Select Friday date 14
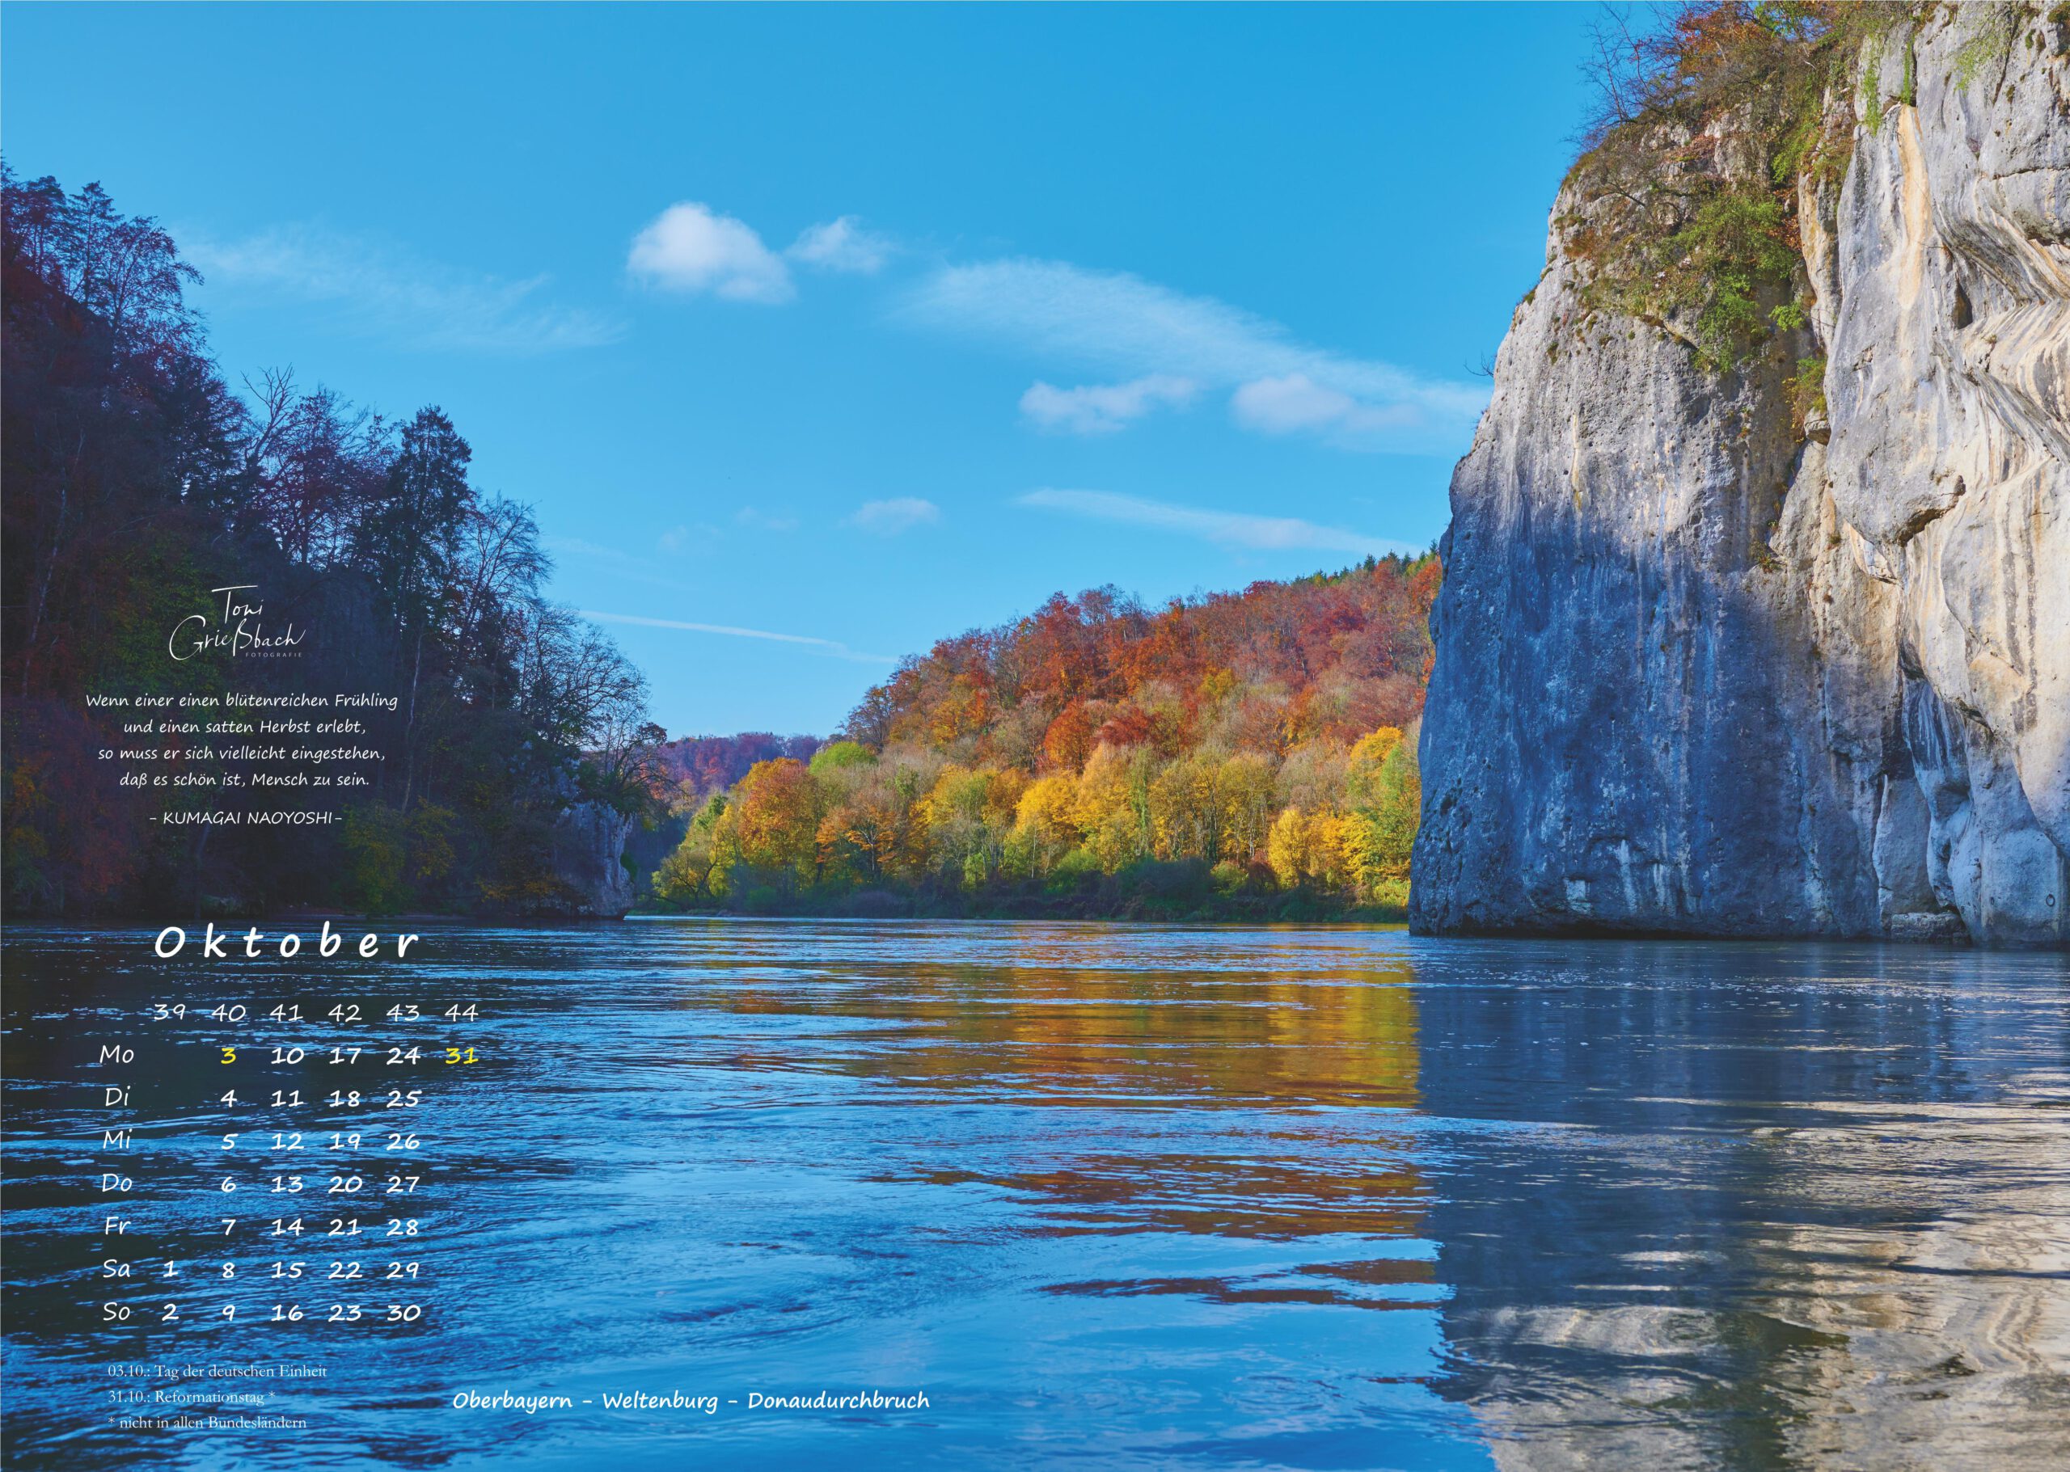 click(286, 1227)
